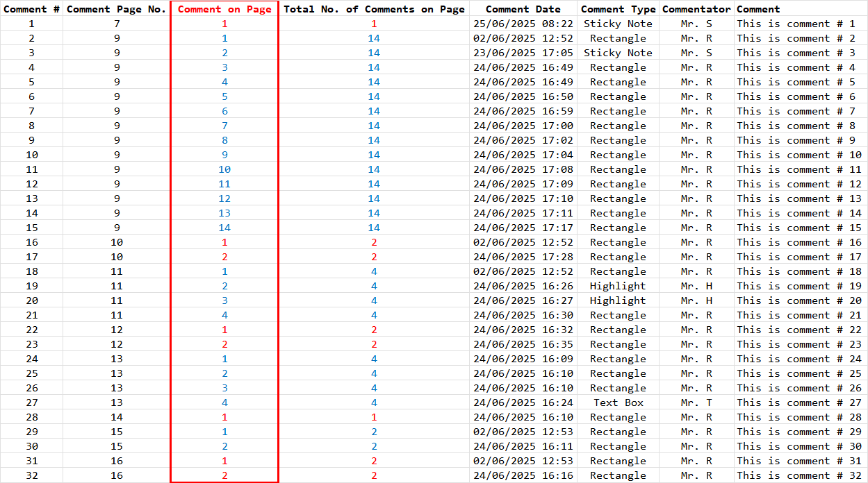
Task: Click the date cell "24/06/2025 16:35"
Action: [523, 344]
